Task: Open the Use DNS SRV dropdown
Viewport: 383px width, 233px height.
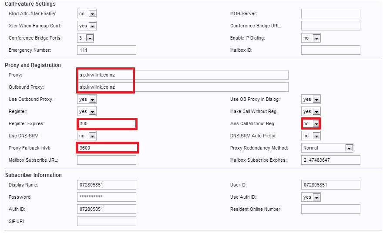Action: point(86,136)
